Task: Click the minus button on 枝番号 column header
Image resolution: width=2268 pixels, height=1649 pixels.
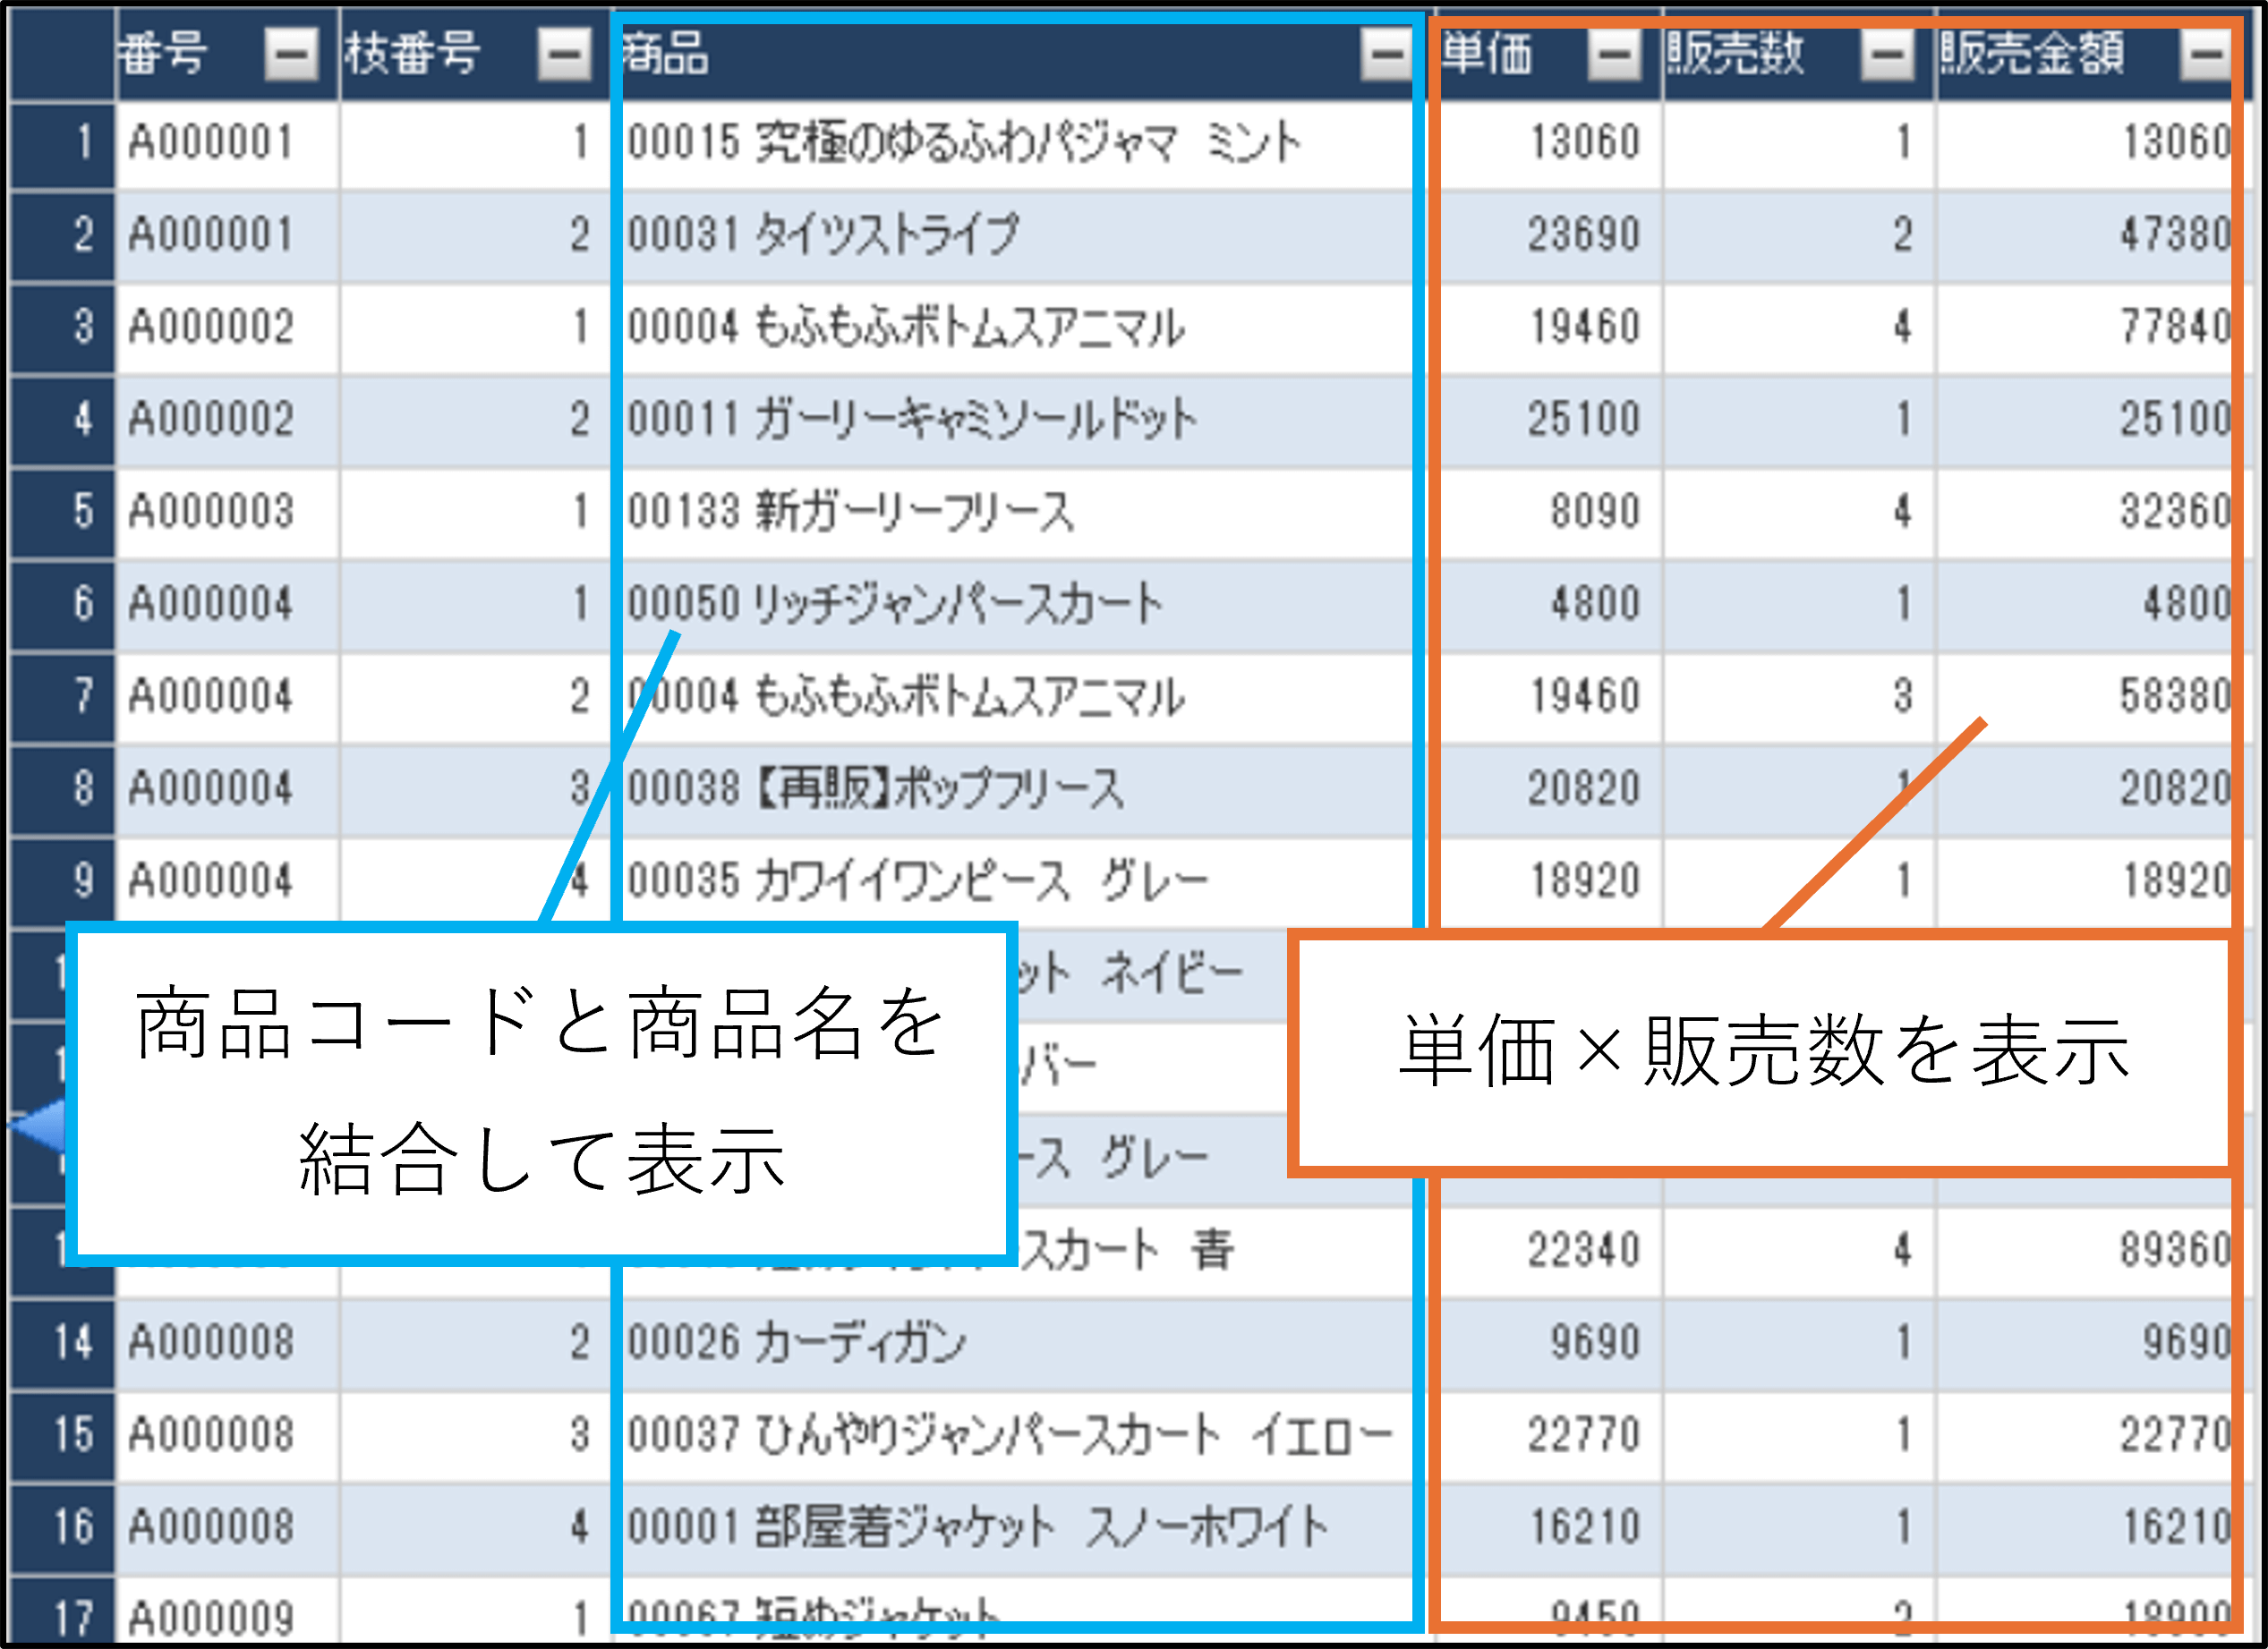Action: (564, 54)
